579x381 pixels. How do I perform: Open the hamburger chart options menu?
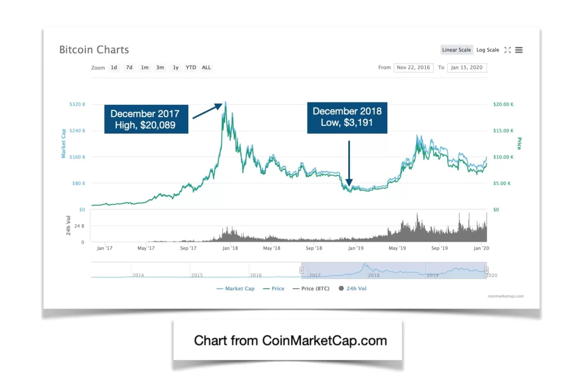click(518, 50)
